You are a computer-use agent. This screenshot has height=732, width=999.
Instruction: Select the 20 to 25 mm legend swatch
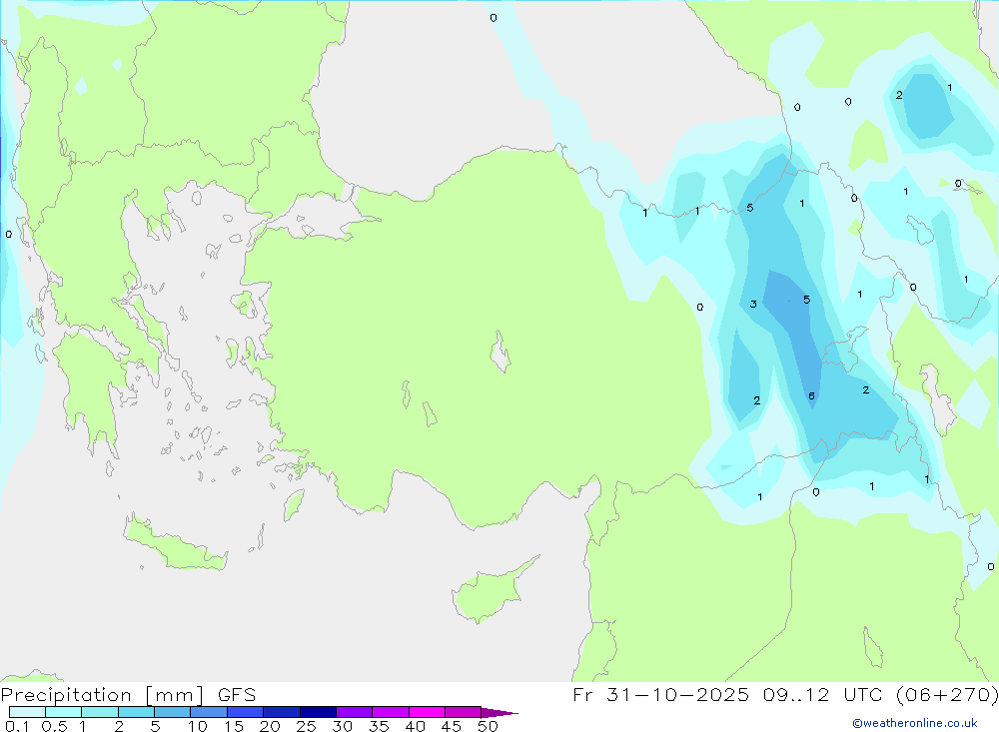pyautogui.click(x=281, y=712)
